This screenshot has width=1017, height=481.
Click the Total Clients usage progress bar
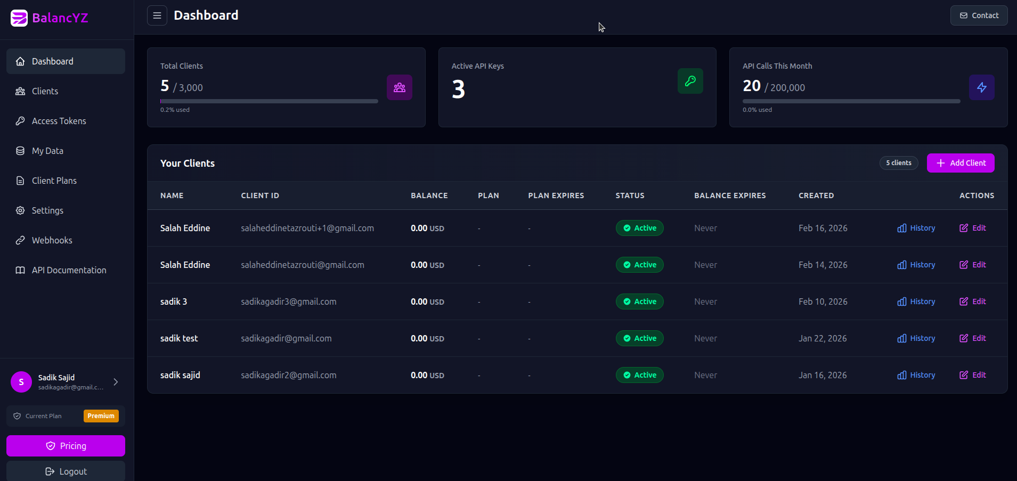269,101
